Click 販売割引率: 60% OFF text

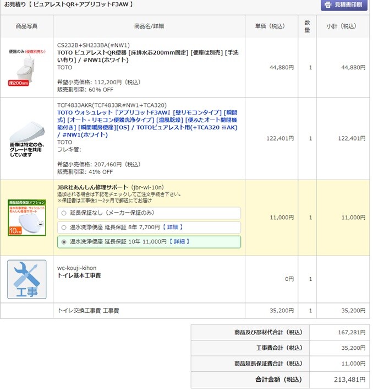(x=85, y=90)
